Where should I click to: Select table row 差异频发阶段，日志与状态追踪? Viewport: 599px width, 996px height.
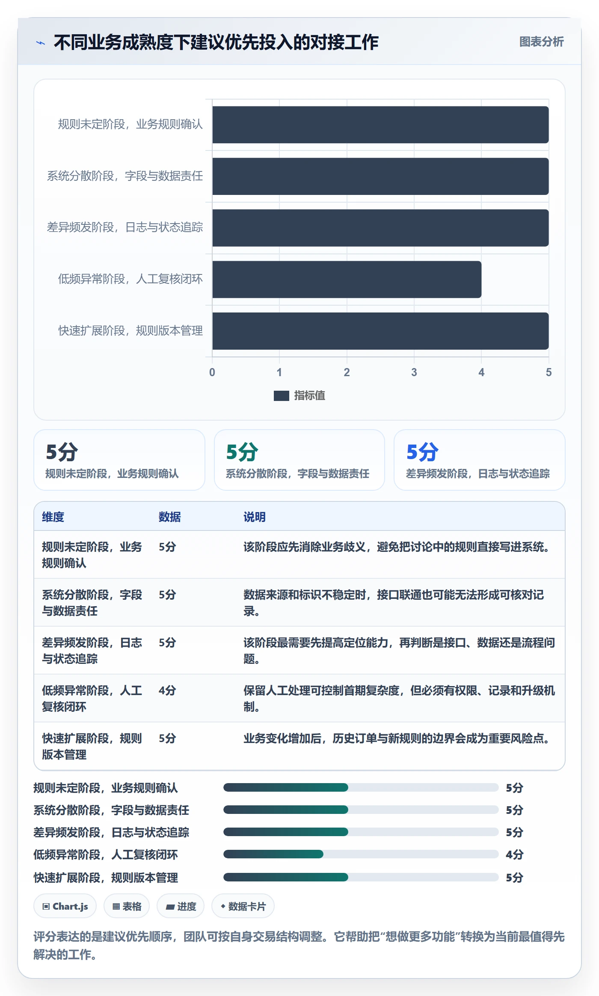299,651
